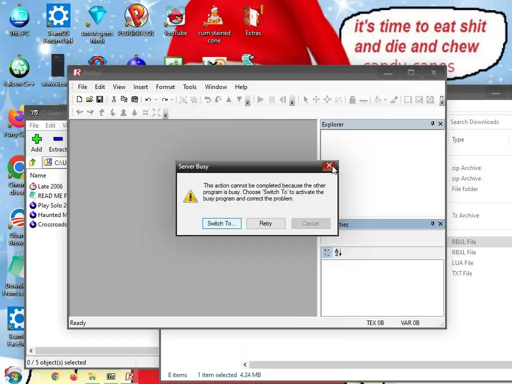Screen dimensions: 512x384
Task: Select the Crossroads file in 7-Zip
Action: point(48,224)
